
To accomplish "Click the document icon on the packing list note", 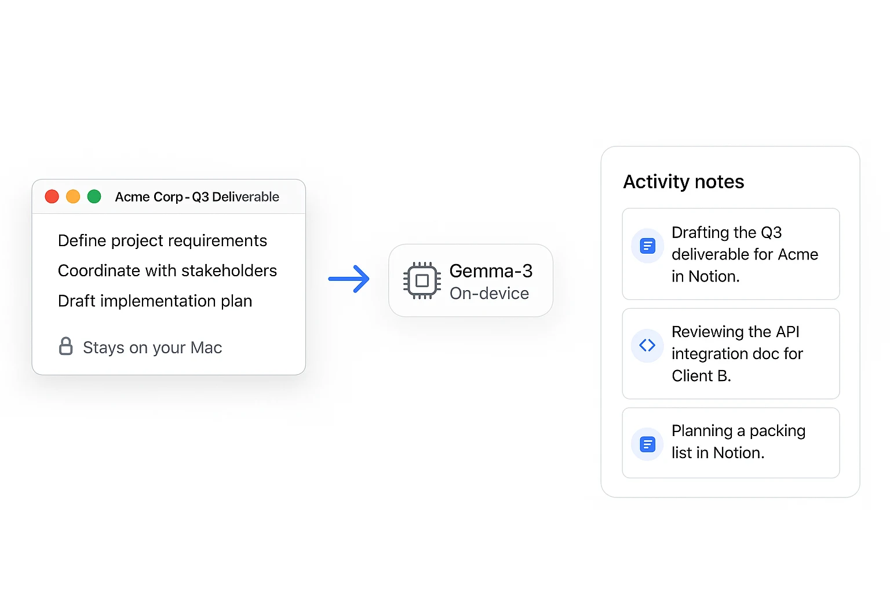I will pos(647,444).
